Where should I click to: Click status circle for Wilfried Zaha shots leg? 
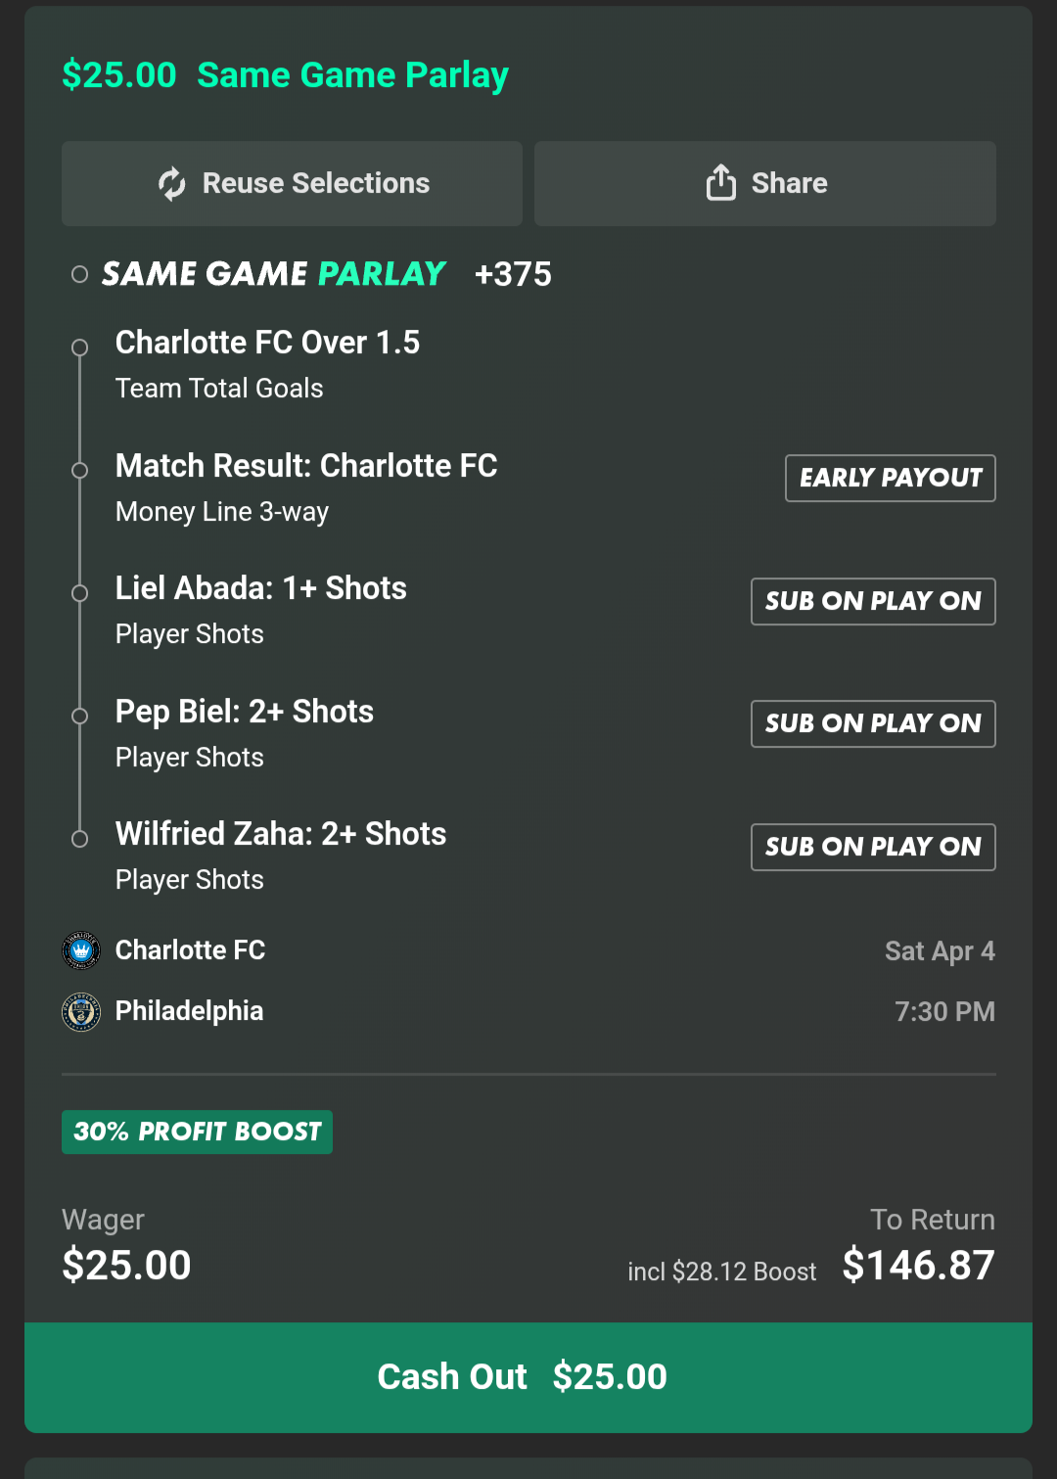(80, 839)
